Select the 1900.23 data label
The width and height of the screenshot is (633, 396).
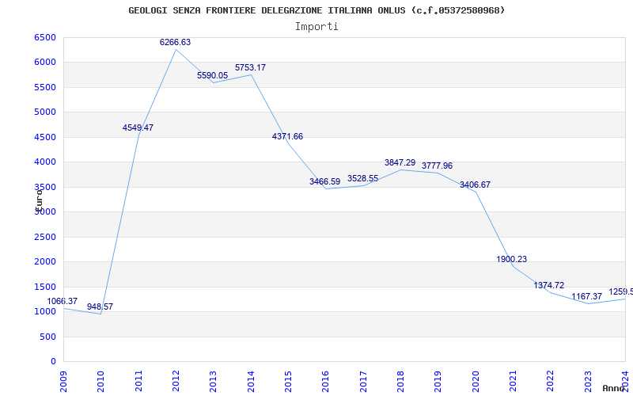click(x=511, y=260)
